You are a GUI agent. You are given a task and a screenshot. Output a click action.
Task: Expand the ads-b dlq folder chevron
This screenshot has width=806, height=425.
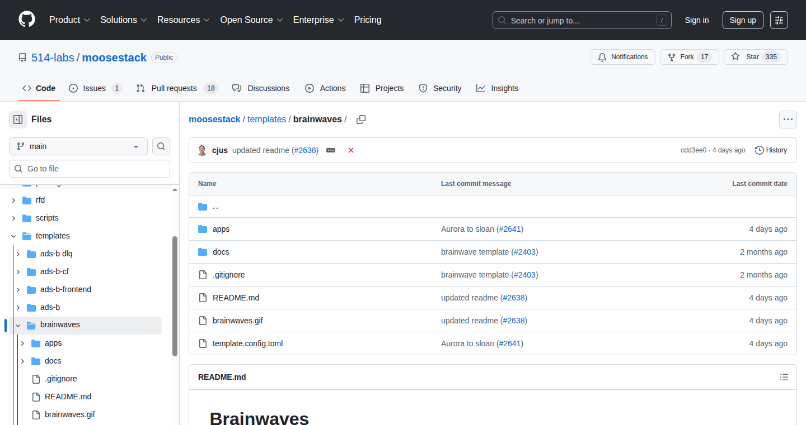[x=18, y=254]
